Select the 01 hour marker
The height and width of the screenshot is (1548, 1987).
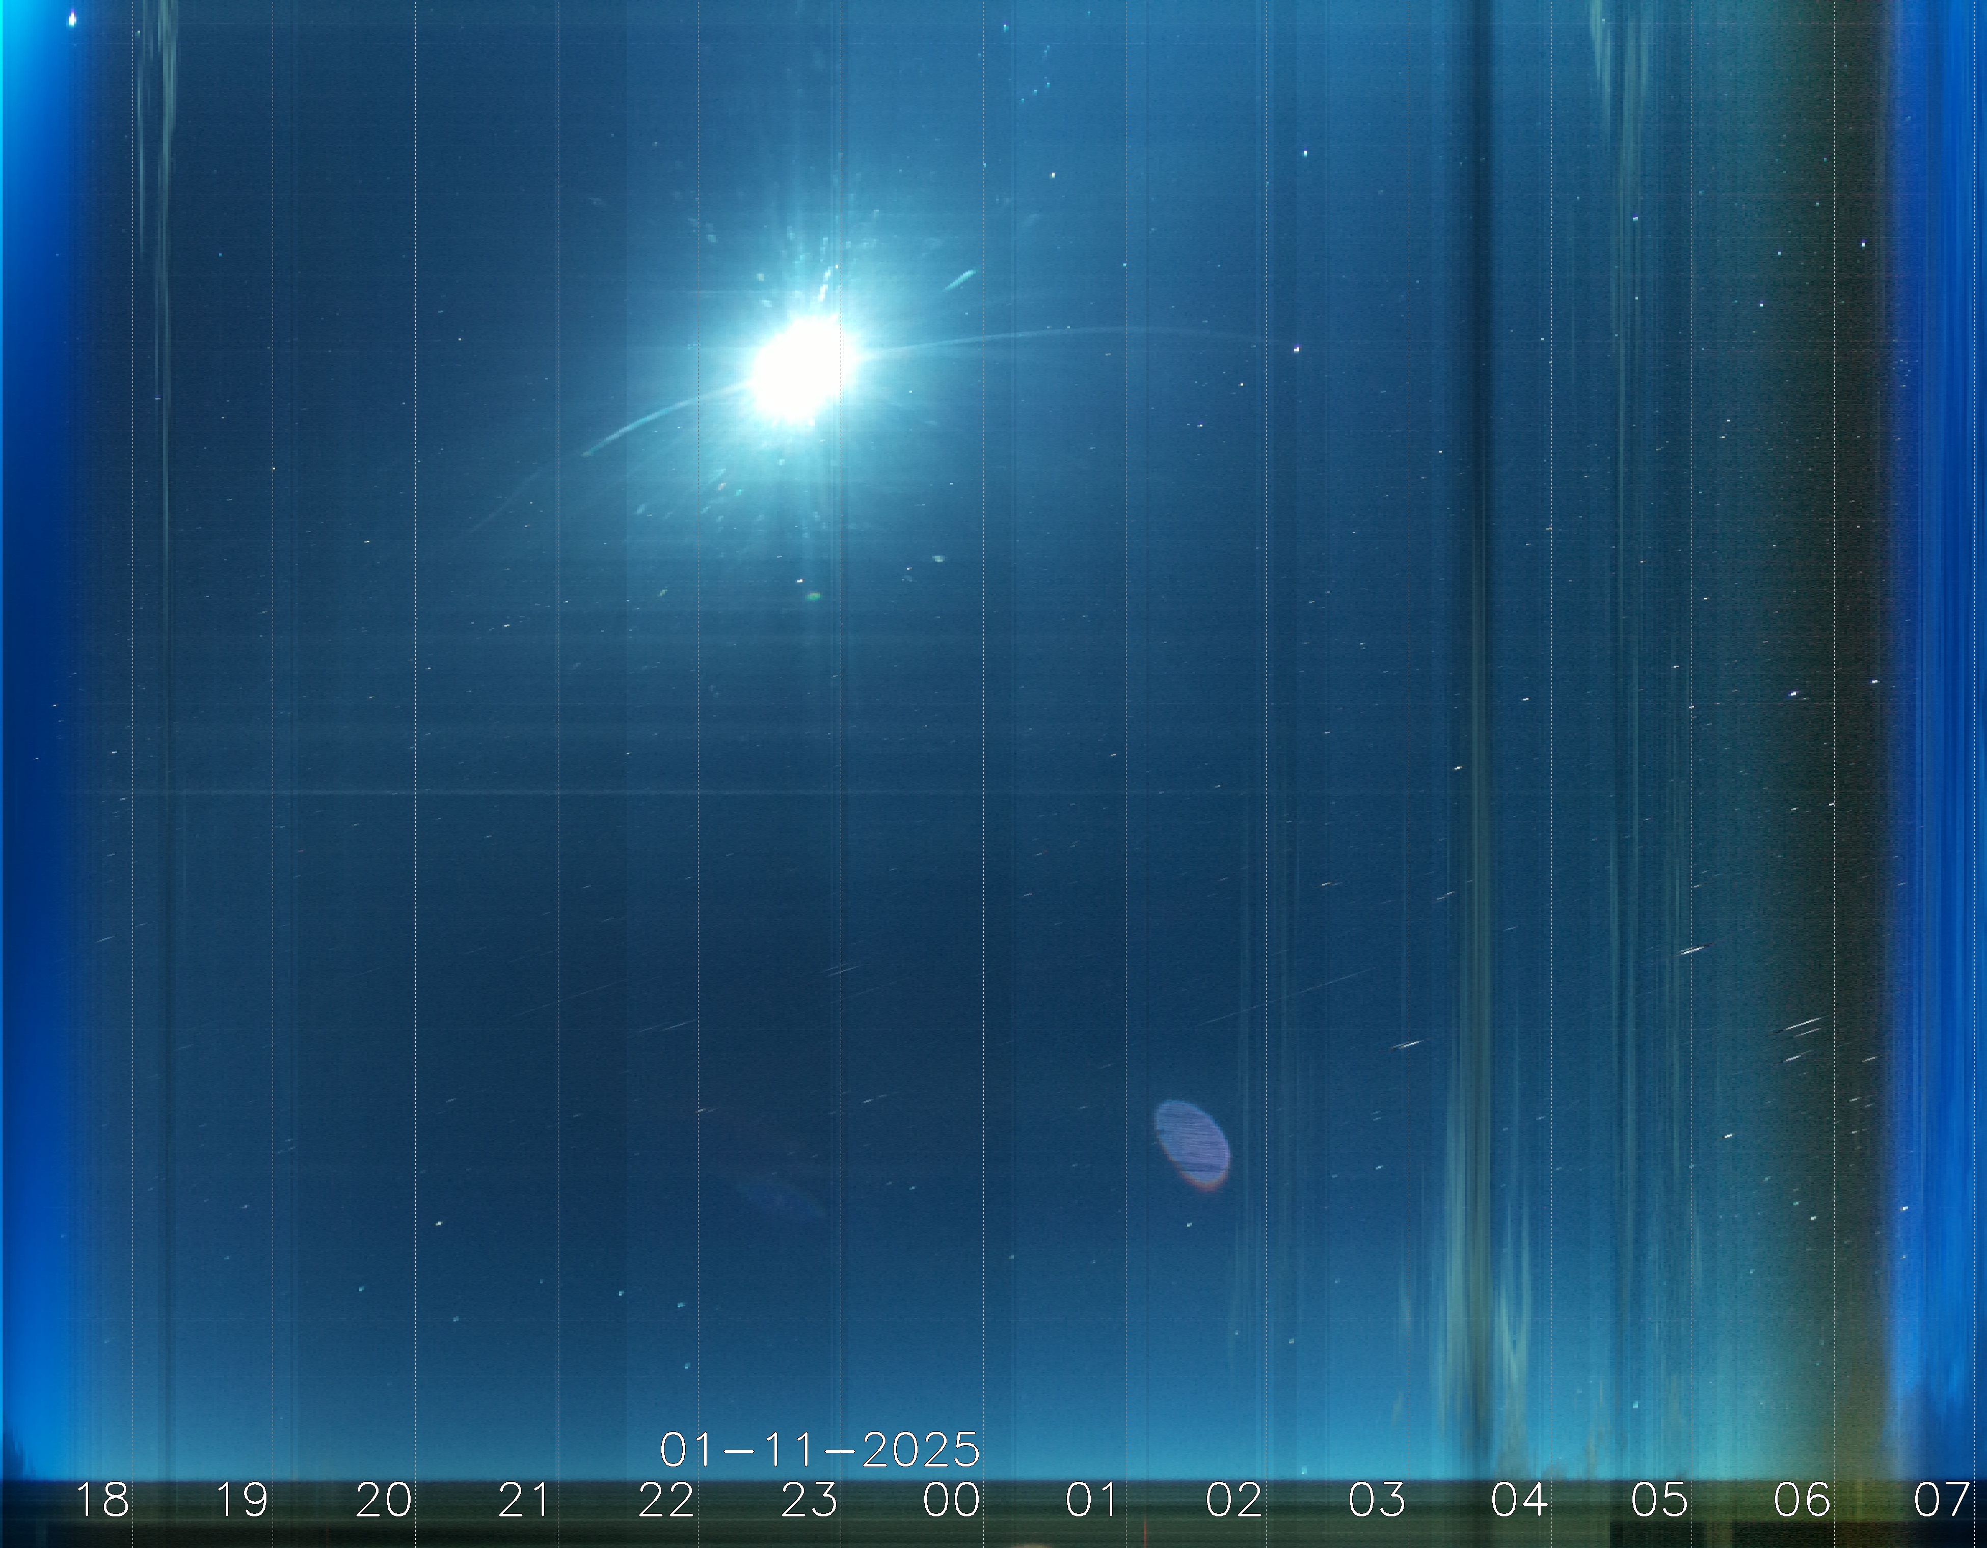tap(1092, 1500)
